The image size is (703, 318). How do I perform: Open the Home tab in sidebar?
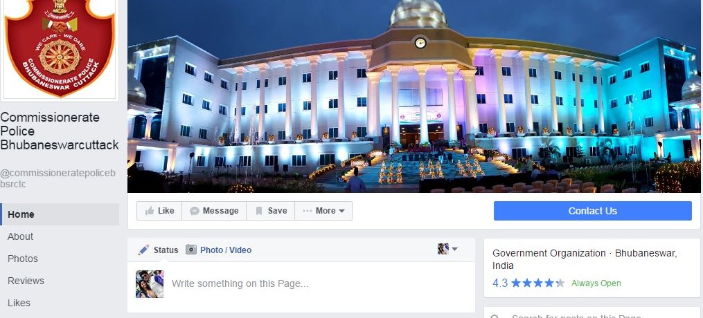60,214
